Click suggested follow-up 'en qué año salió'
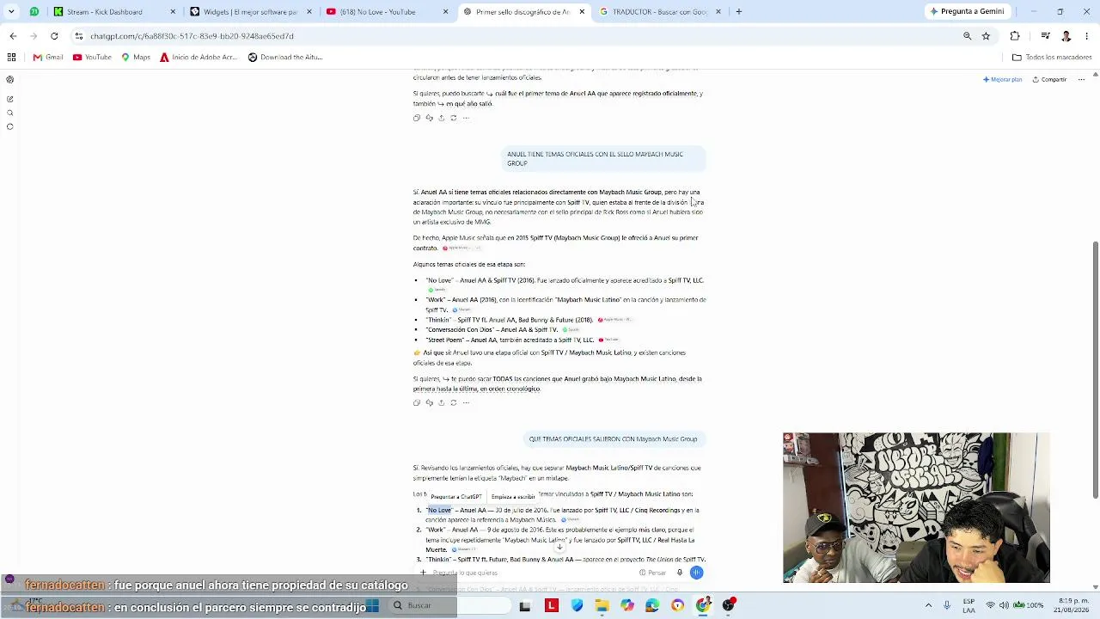Viewport: 1100px width, 619px height. tap(465, 104)
